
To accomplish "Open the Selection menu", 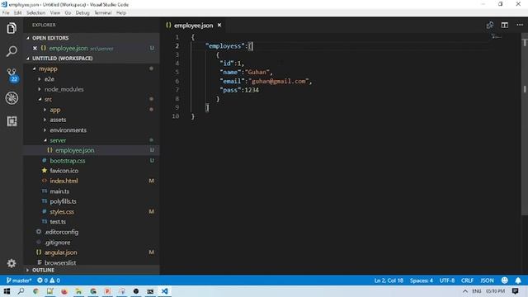I will coord(35,13).
